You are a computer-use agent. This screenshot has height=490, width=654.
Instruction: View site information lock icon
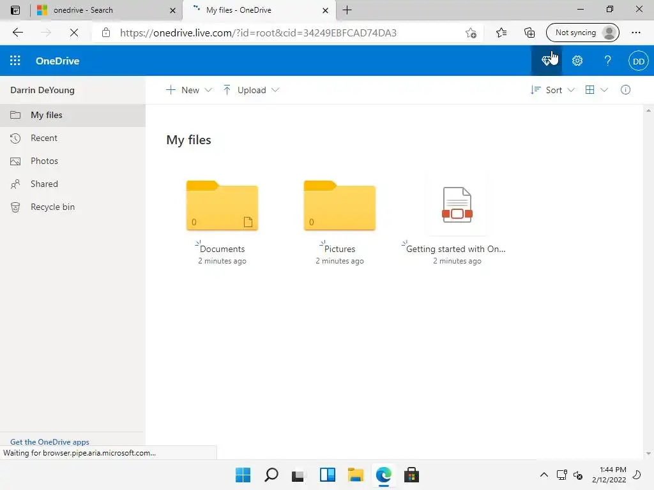106,33
